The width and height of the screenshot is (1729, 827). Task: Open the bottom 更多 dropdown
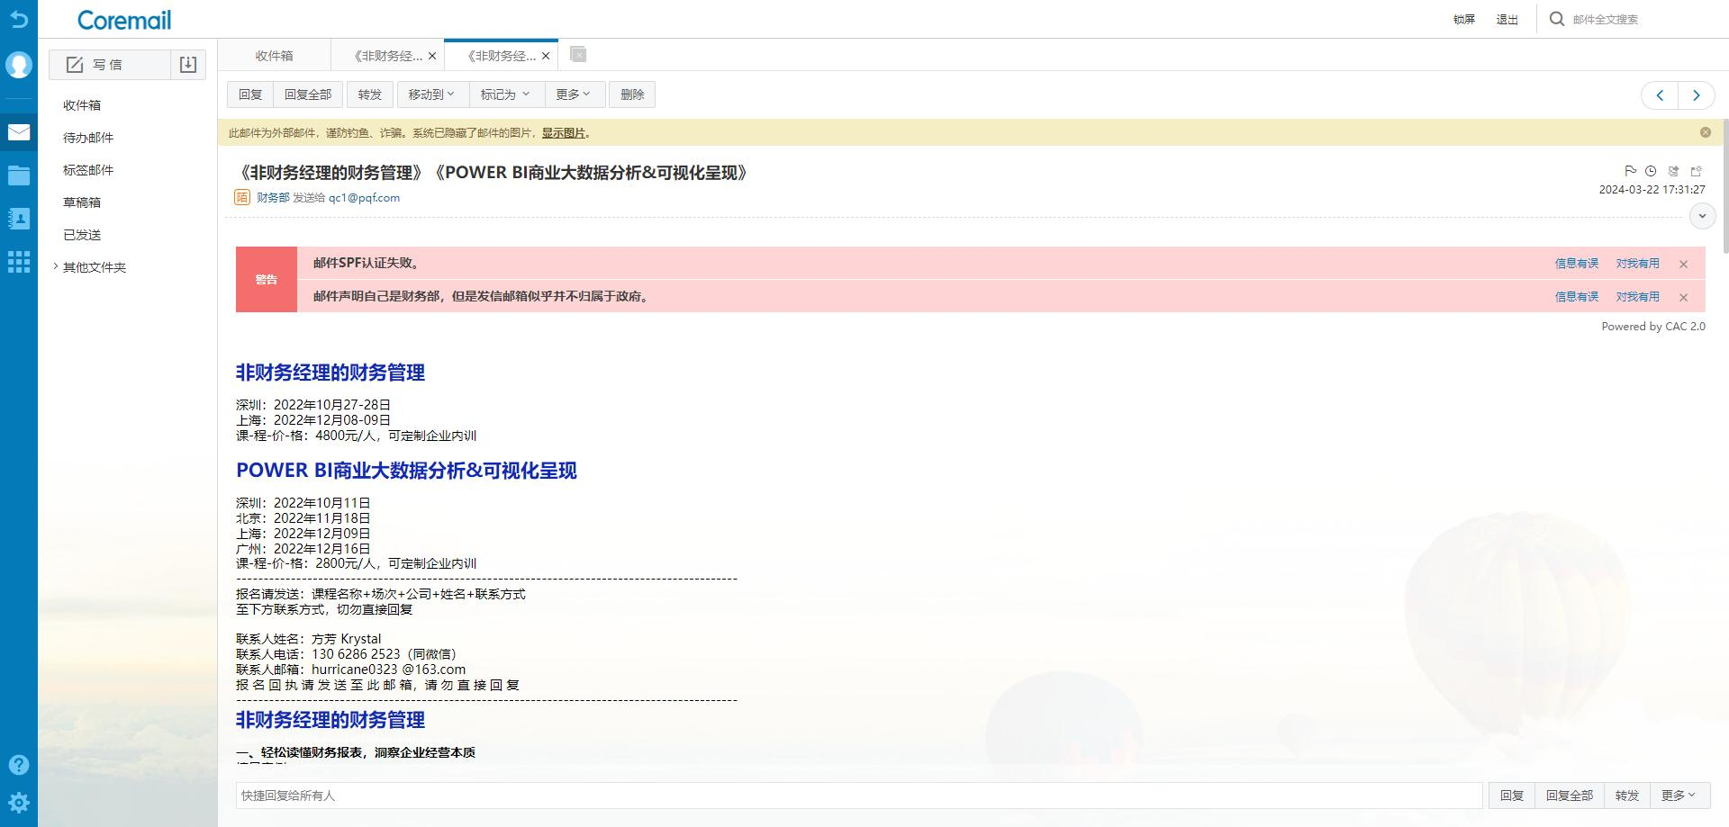pos(1679,796)
